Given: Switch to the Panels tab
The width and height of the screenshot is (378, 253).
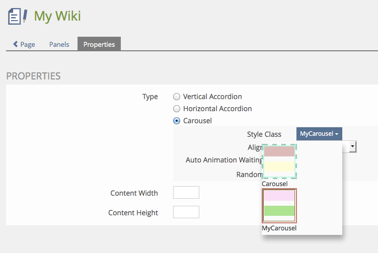Looking at the screenshot, I should pyautogui.click(x=59, y=44).
